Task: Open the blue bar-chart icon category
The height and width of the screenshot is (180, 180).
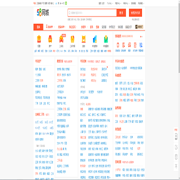Action: tap(94, 39)
